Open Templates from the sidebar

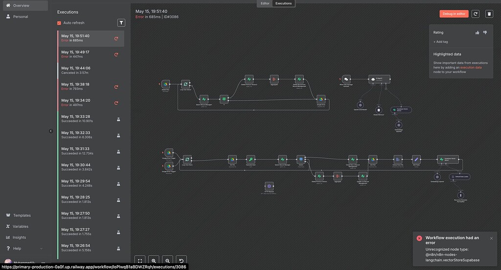22,215
